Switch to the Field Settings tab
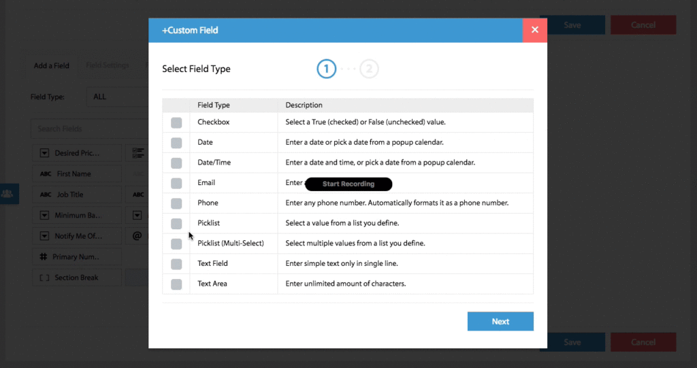This screenshot has height=368, width=697. (108, 65)
